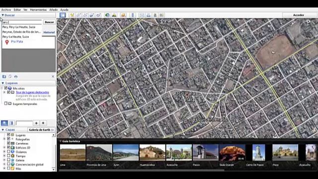Viewport: 318px width, 179px height.
Task: Open the planet switcher icon (Earth, Sky)
Action: pos(123,15)
